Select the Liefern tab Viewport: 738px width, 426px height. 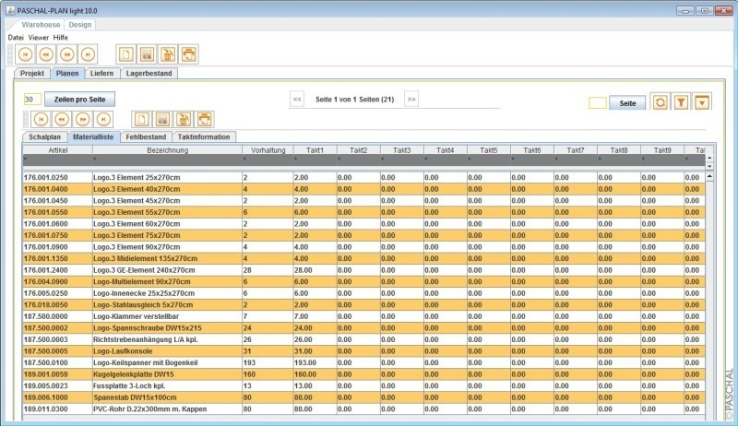[101, 74]
